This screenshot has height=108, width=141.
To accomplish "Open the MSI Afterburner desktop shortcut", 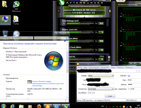I will pyautogui.click(x=16, y=6).
